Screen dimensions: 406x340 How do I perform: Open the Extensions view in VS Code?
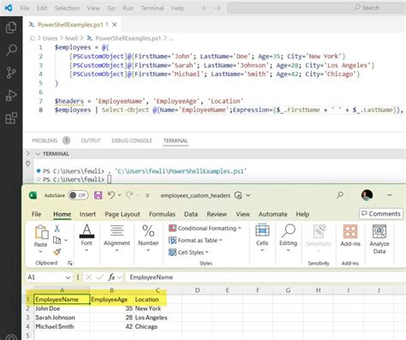coord(11,117)
